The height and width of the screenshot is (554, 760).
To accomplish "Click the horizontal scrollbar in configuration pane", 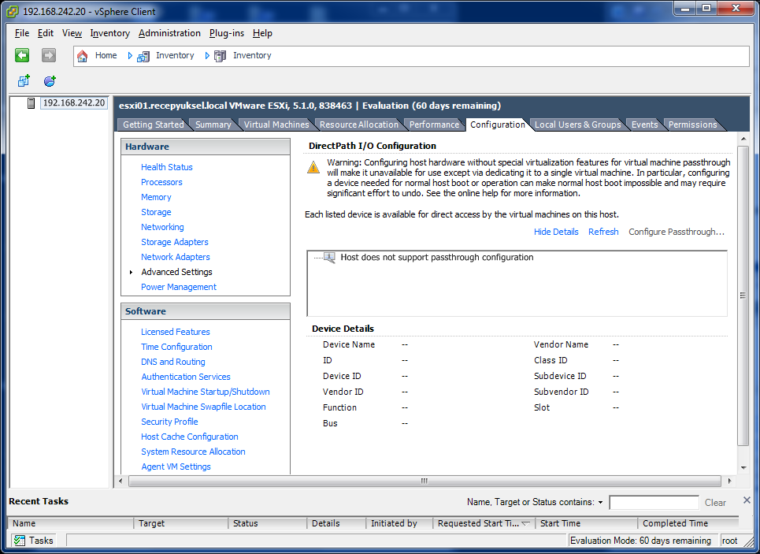I will 424,481.
